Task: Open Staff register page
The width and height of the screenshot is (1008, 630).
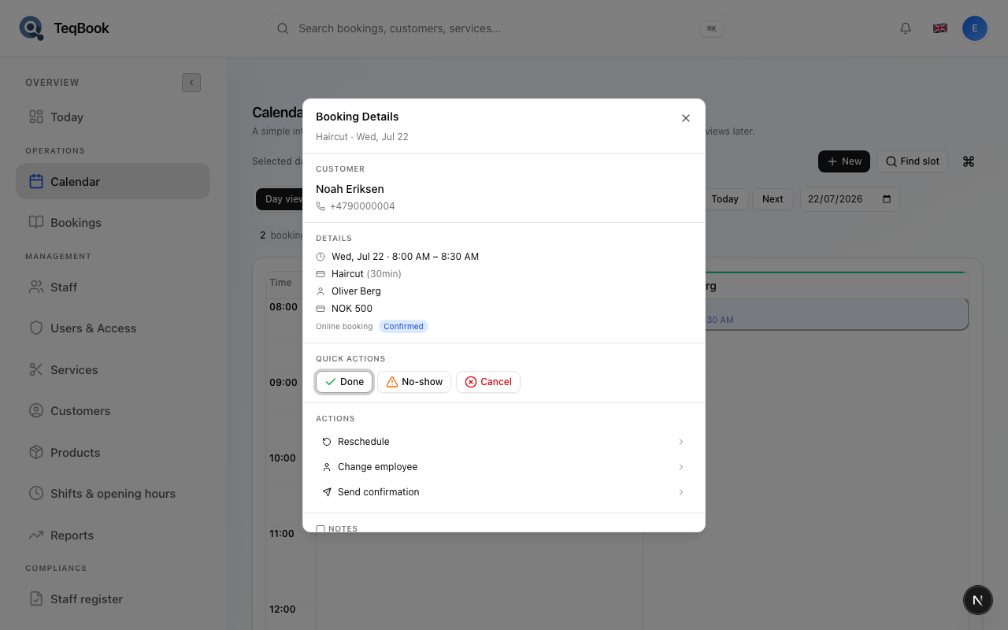Action: point(113,599)
